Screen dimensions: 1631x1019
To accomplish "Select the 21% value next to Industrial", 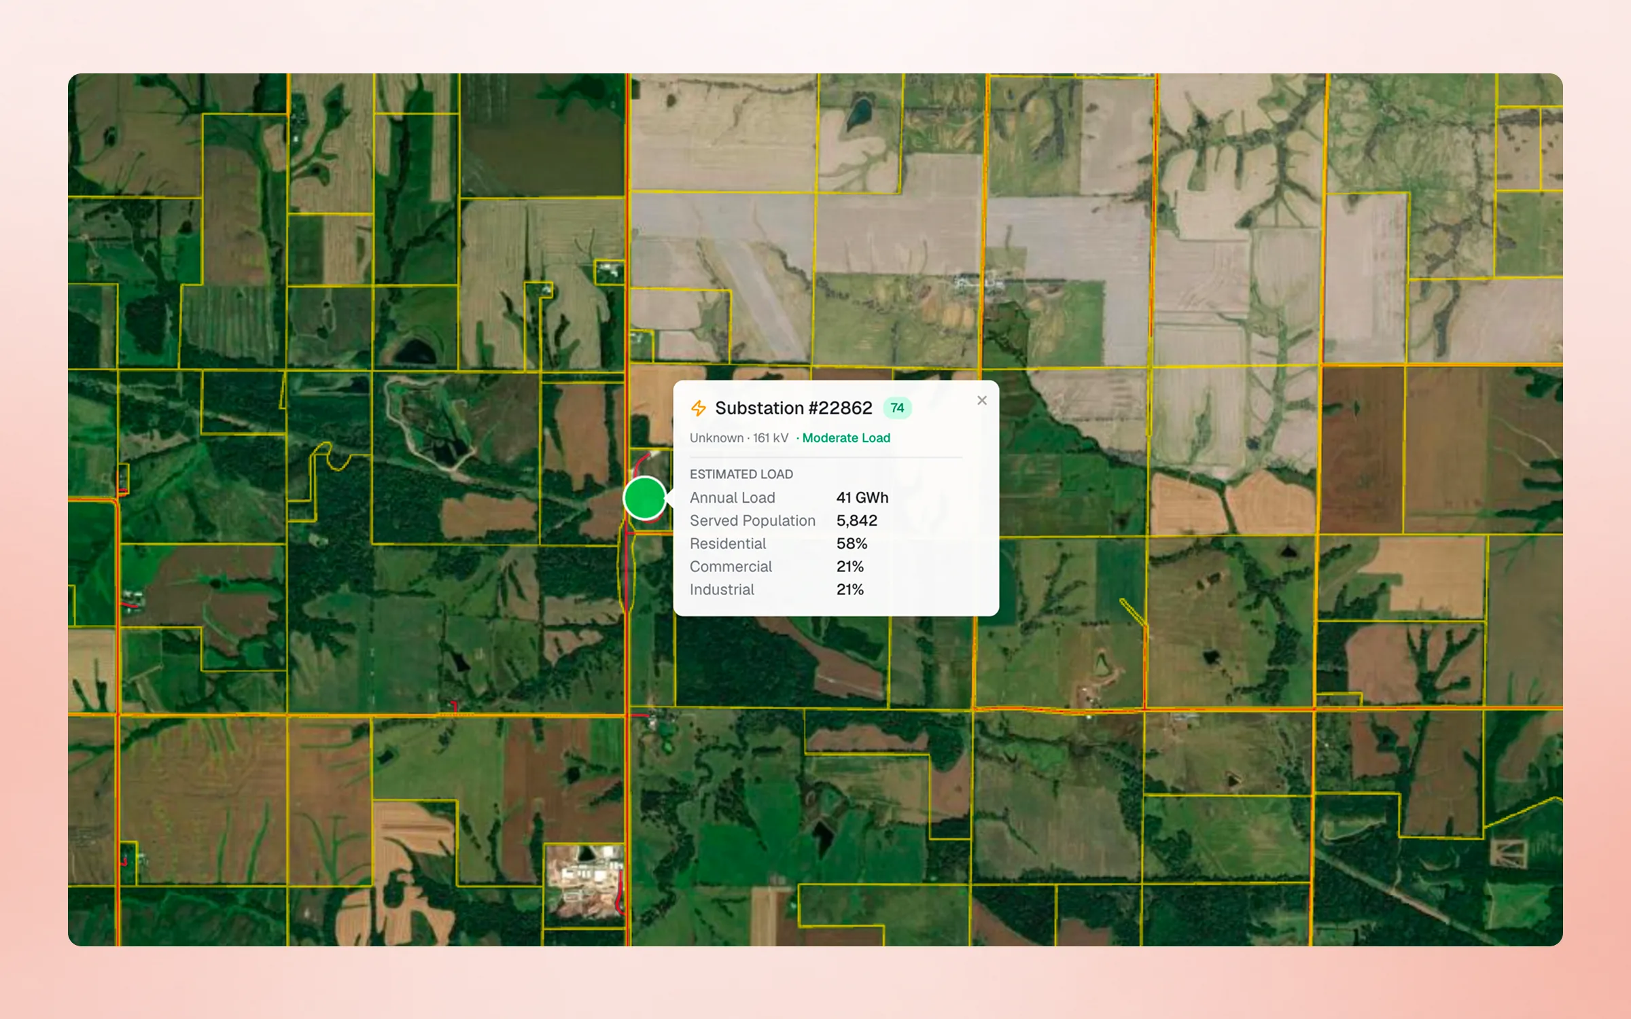I will pyautogui.click(x=850, y=590).
